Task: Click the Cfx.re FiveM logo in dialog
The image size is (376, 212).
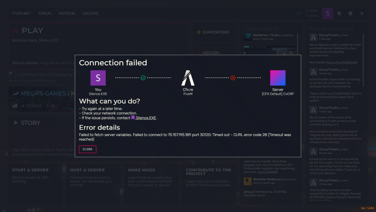Action: (x=188, y=78)
